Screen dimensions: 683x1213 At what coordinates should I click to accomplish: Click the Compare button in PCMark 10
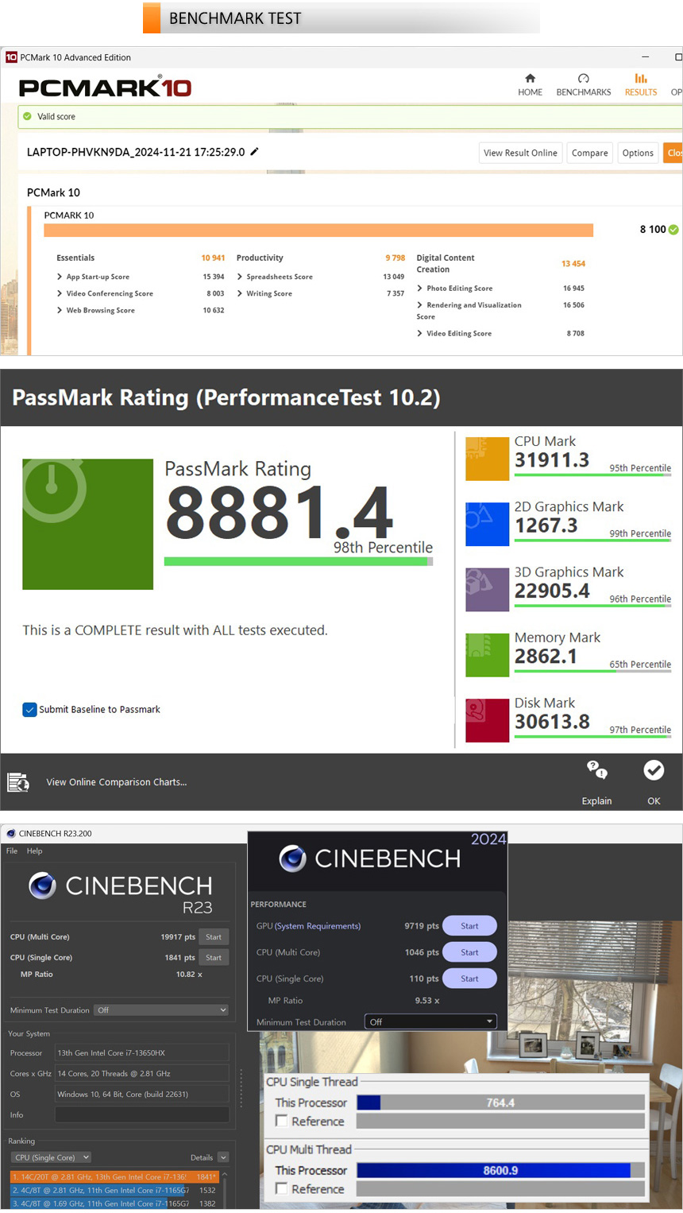pyautogui.click(x=590, y=153)
